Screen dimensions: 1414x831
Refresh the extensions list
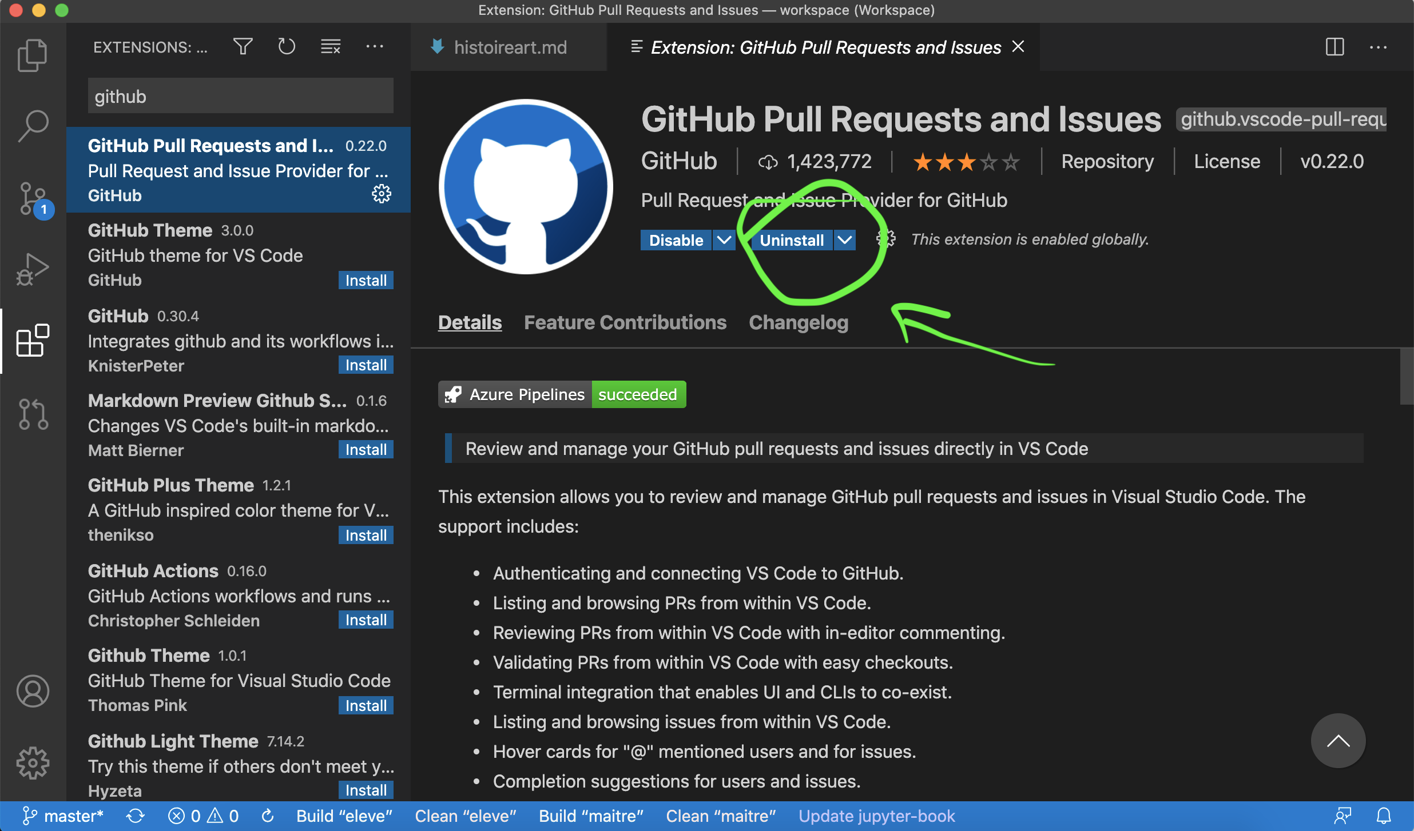[x=287, y=47]
